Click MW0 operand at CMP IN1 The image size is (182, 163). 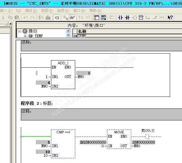pyautogui.click(x=44, y=146)
